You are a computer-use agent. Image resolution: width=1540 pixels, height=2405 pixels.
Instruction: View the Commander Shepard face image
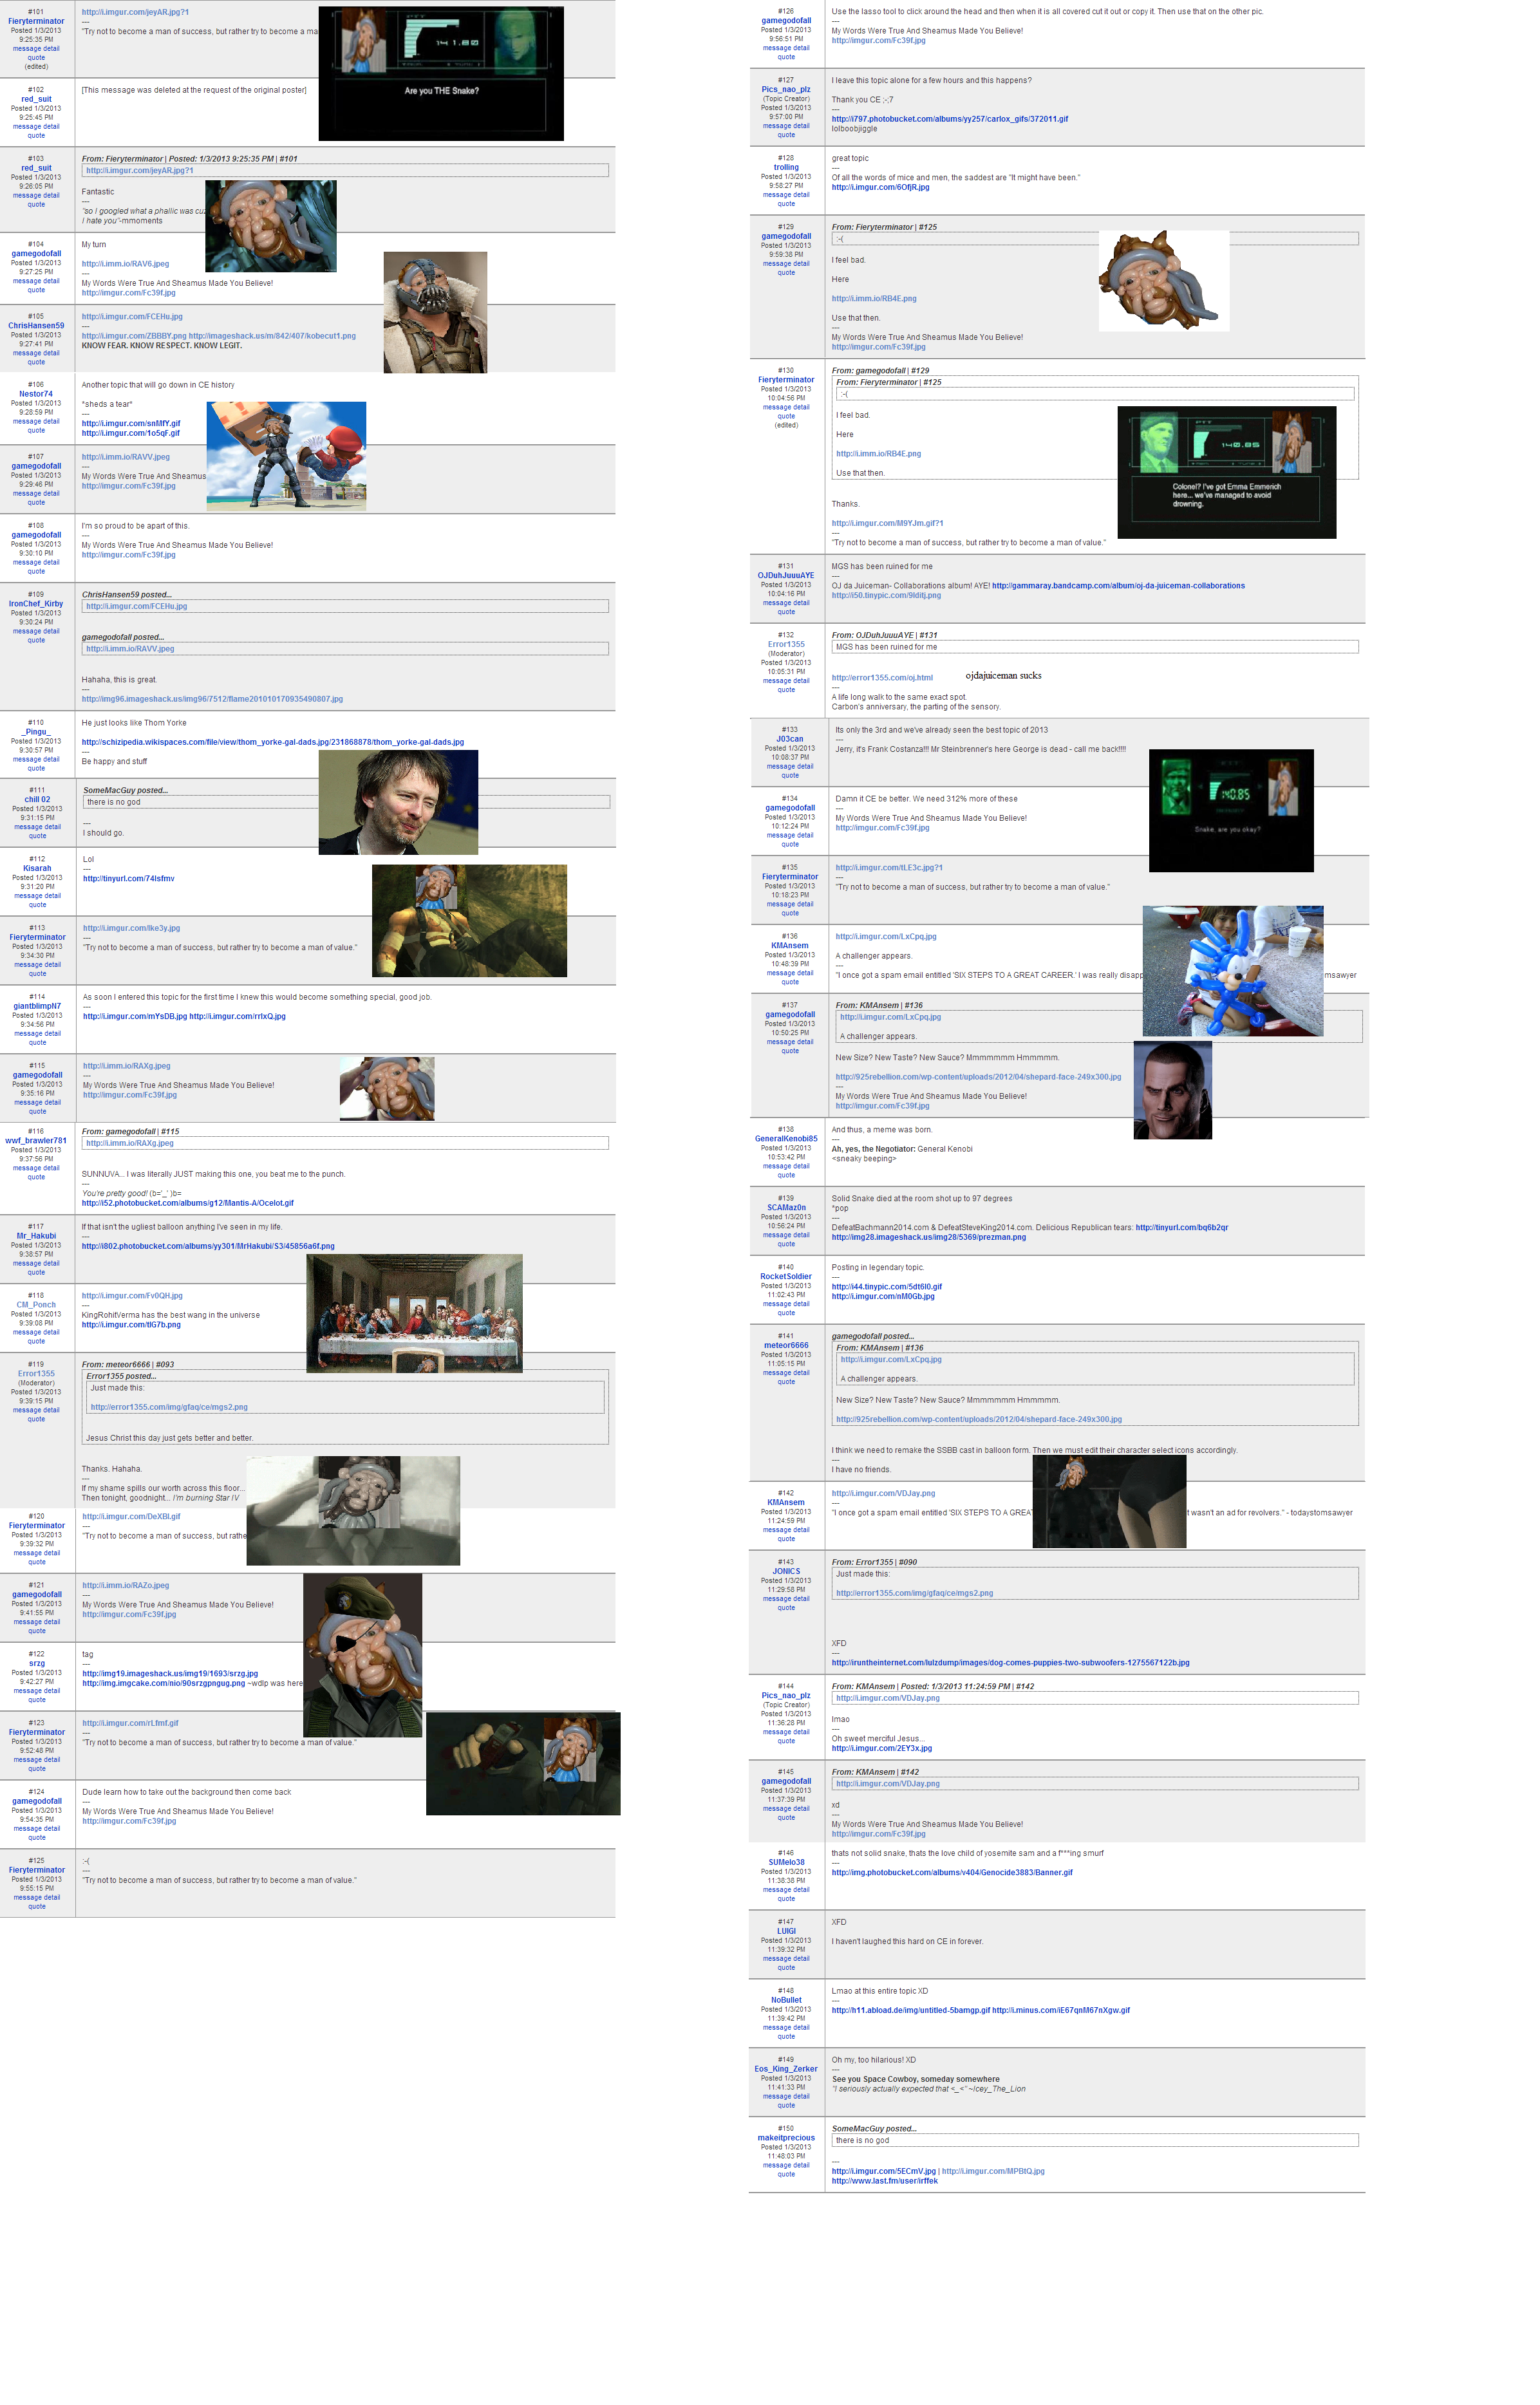[x=1172, y=1090]
